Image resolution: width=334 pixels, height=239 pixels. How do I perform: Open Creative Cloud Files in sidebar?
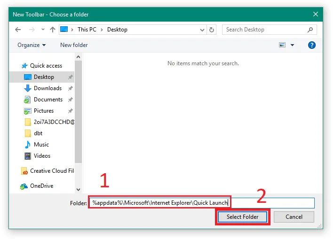(x=52, y=171)
